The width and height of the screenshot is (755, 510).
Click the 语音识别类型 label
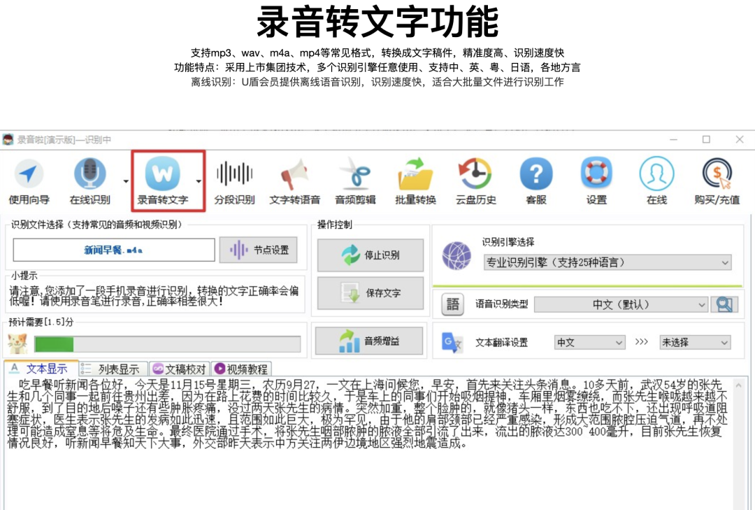coord(502,304)
